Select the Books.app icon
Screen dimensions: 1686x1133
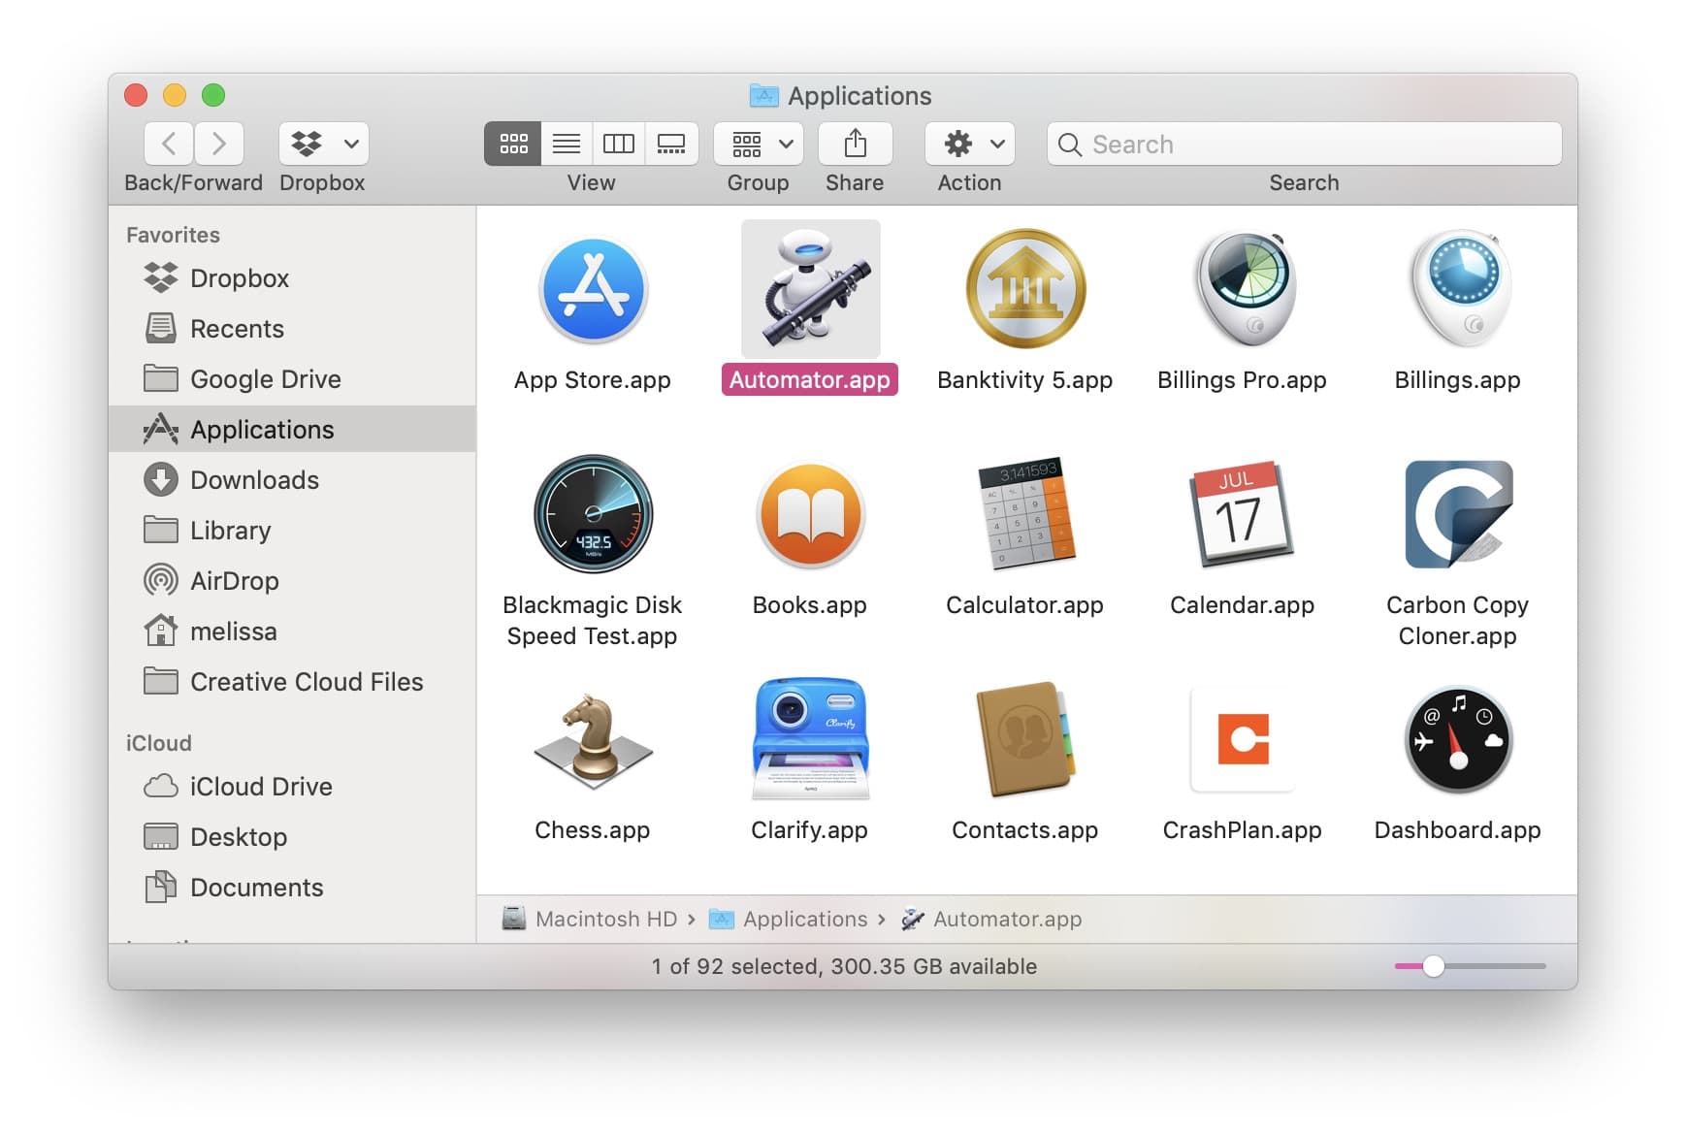tap(810, 514)
